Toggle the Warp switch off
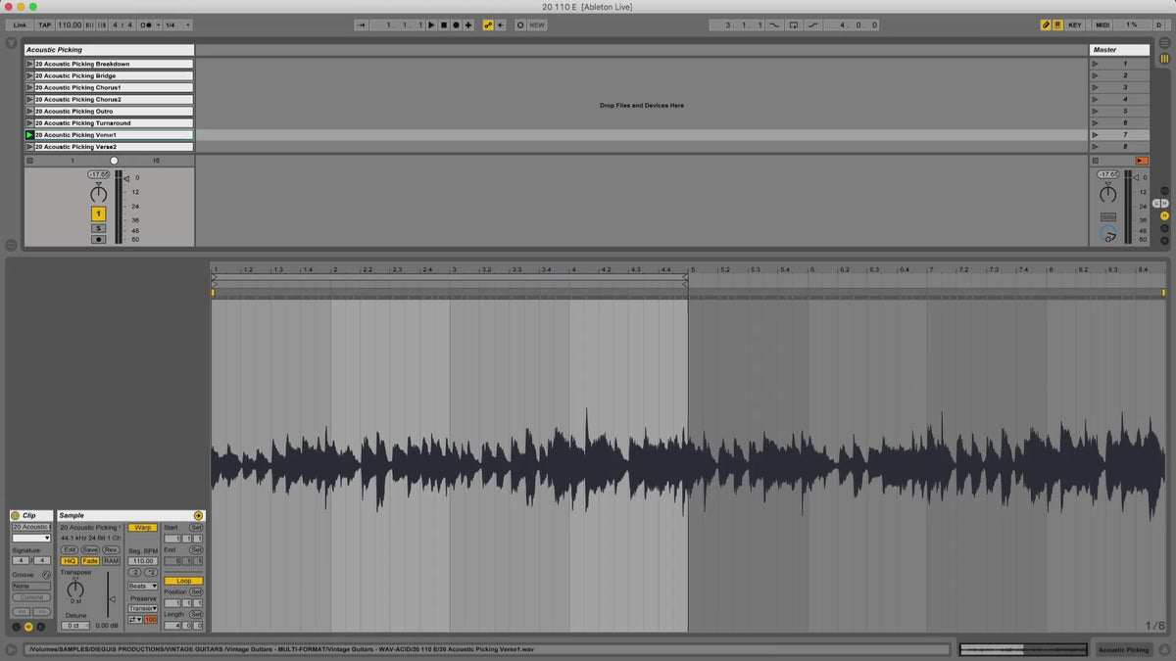The height and width of the screenshot is (661, 1176). [x=142, y=527]
